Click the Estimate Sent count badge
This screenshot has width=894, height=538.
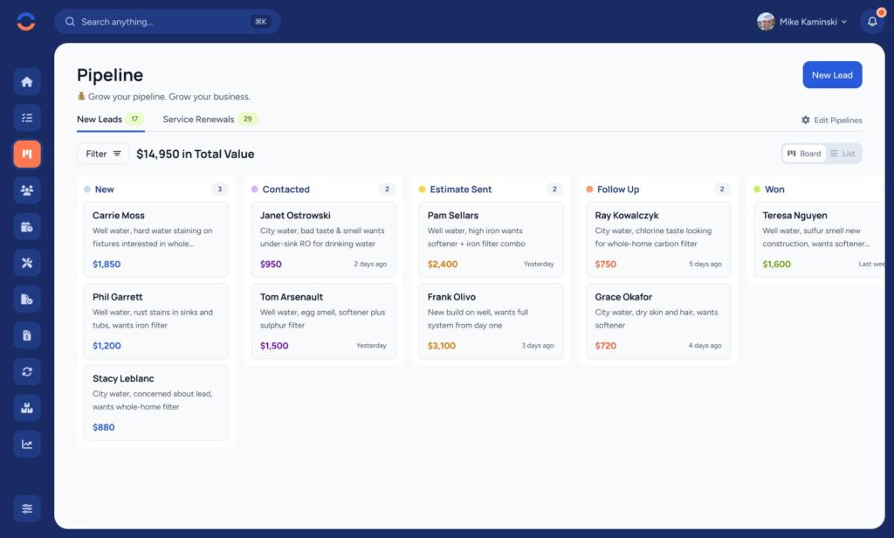click(x=554, y=190)
